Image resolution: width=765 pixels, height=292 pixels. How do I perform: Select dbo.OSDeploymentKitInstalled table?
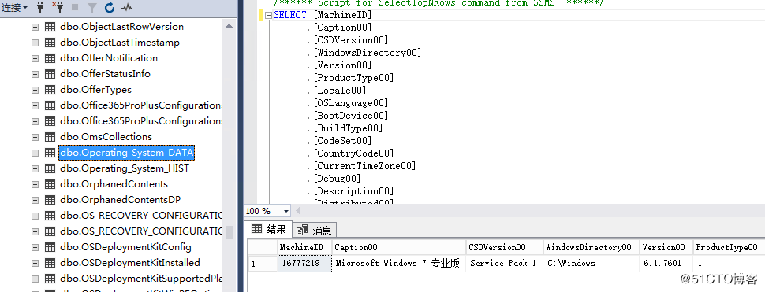point(130,263)
